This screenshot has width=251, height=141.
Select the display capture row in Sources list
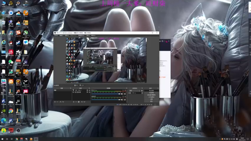coord(82,92)
